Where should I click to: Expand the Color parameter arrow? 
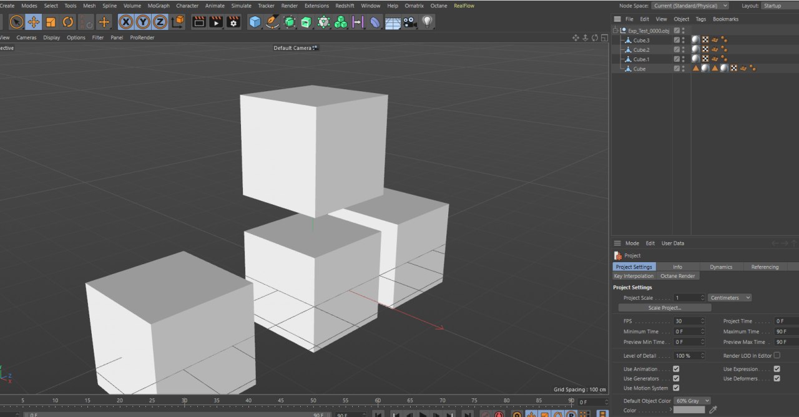point(671,410)
